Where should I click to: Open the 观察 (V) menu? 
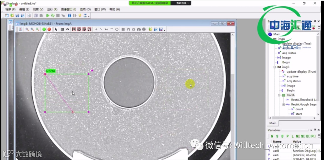point(38,10)
